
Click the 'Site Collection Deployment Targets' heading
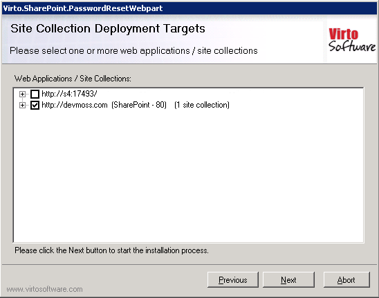(108, 29)
